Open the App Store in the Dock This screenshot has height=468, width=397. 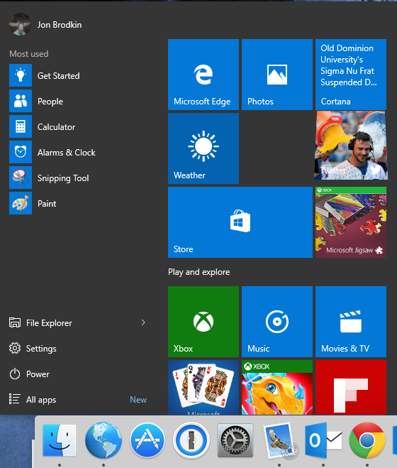pos(147,440)
